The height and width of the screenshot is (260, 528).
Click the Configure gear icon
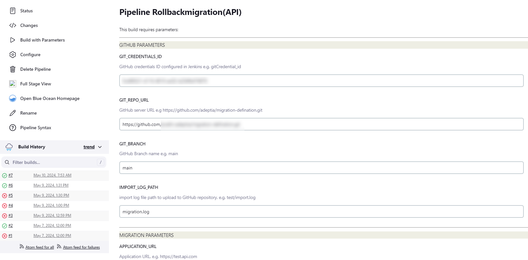(x=13, y=55)
